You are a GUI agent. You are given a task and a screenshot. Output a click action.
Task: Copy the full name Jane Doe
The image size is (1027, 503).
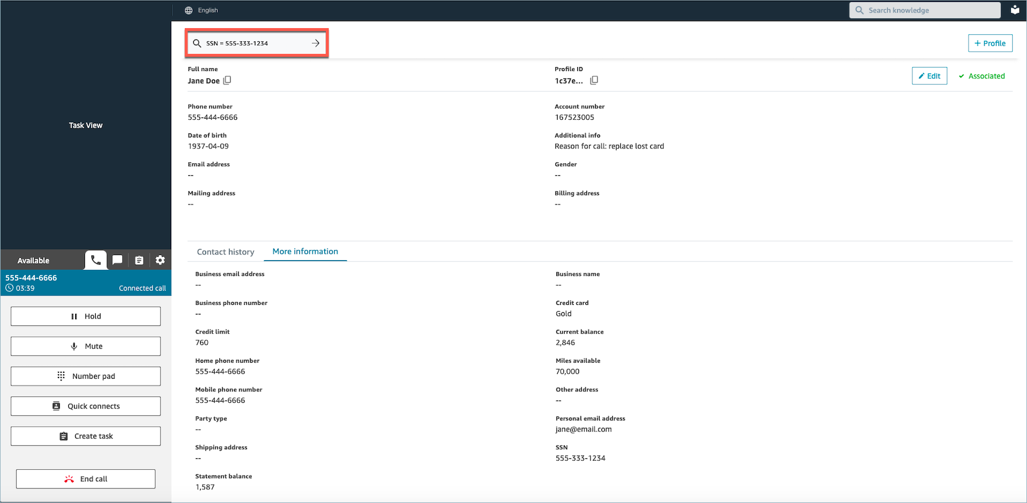pos(227,80)
